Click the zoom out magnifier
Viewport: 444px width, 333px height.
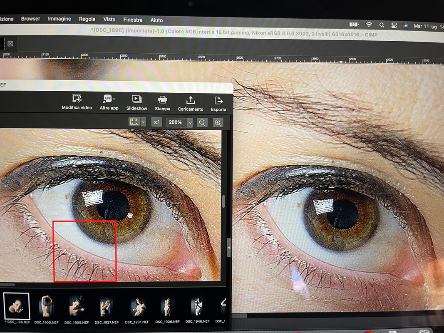tap(202, 123)
